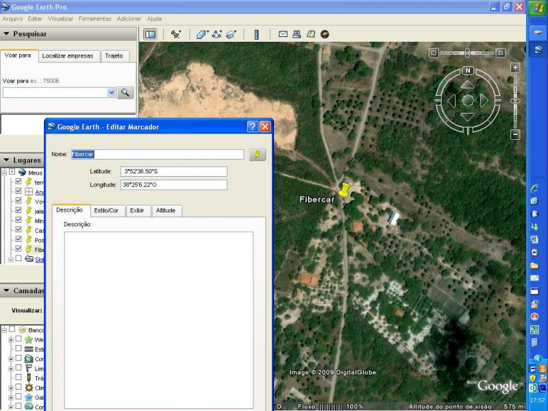Image resolution: width=548 pixels, height=411 pixels.
Task: Click the add placemark pushpin toolbar icon
Action: [x=176, y=34]
